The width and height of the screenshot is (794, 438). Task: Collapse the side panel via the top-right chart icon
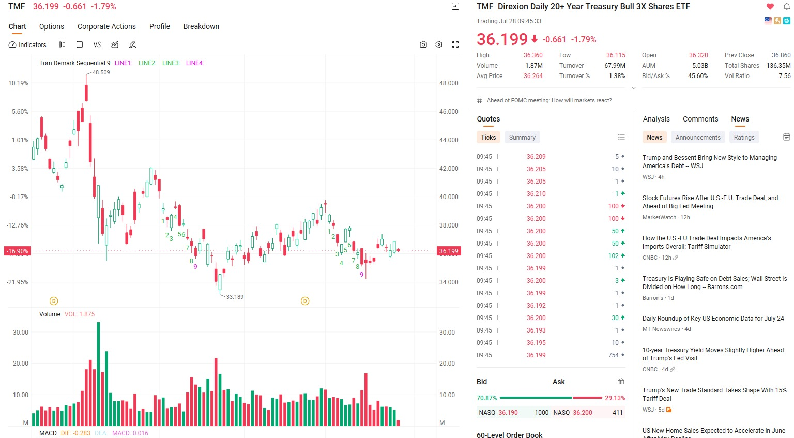tap(455, 6)
